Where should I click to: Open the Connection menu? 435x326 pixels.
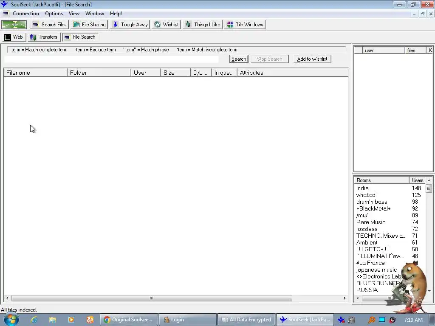(26, 14)
